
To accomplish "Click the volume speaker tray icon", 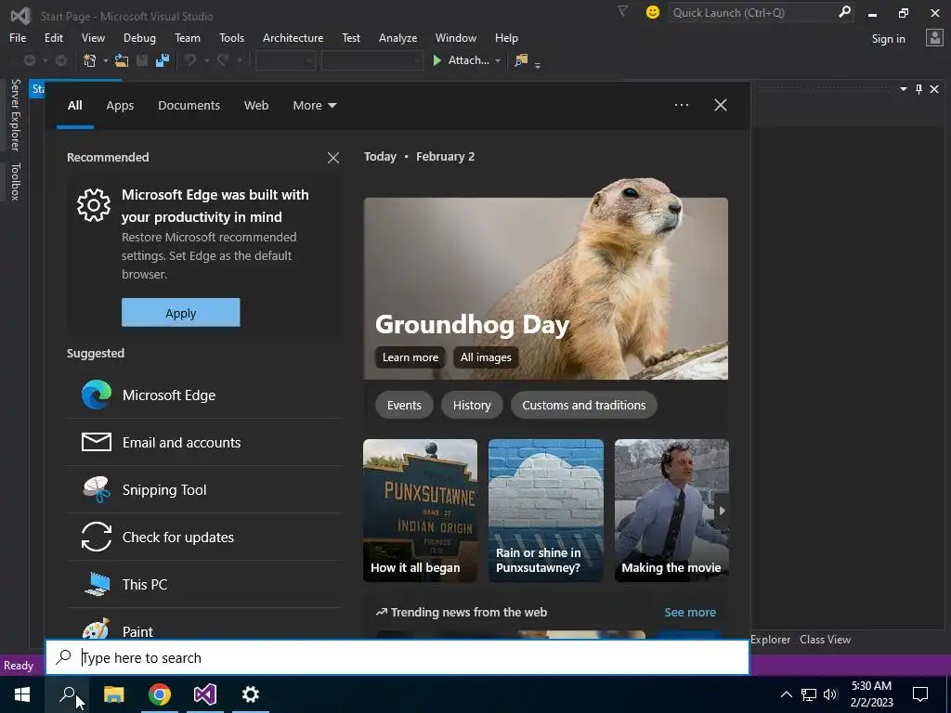I will click(x=830, y=694).
